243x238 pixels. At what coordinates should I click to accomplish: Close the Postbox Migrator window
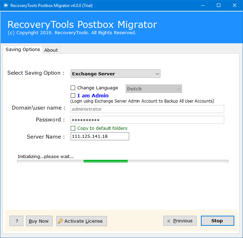point(235,6)
